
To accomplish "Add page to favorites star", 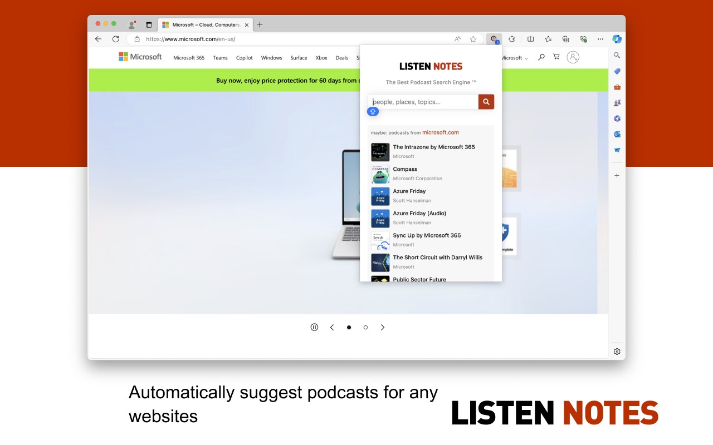I will tap(473, 39).
